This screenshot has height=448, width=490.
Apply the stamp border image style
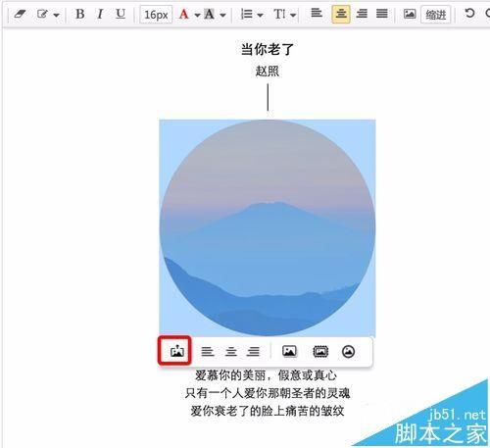pos(320,352)
